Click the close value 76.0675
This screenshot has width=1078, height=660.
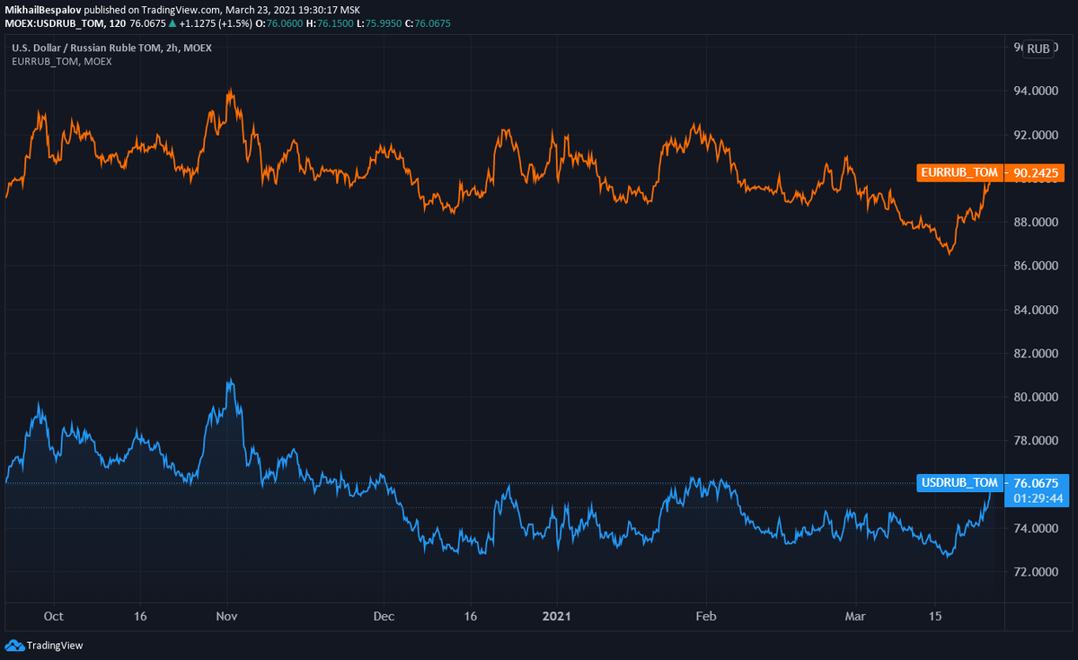click(x=433, y=22)
